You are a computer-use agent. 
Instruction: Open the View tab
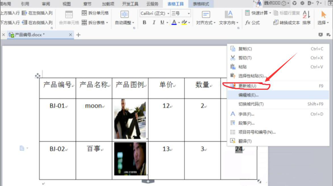click(66, 4)
